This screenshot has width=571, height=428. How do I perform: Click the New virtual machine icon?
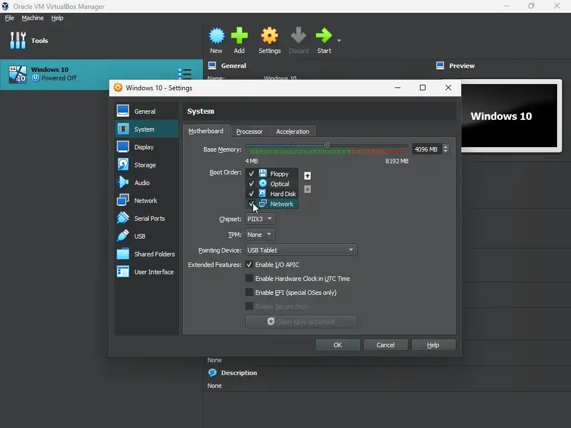point(217,36)
